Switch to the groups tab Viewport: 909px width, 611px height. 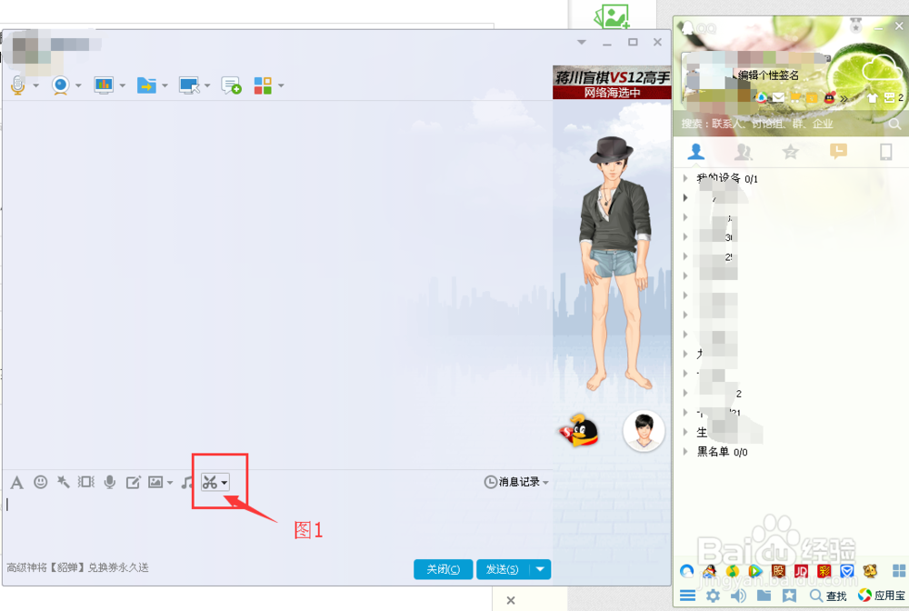[x=744, y=152]
